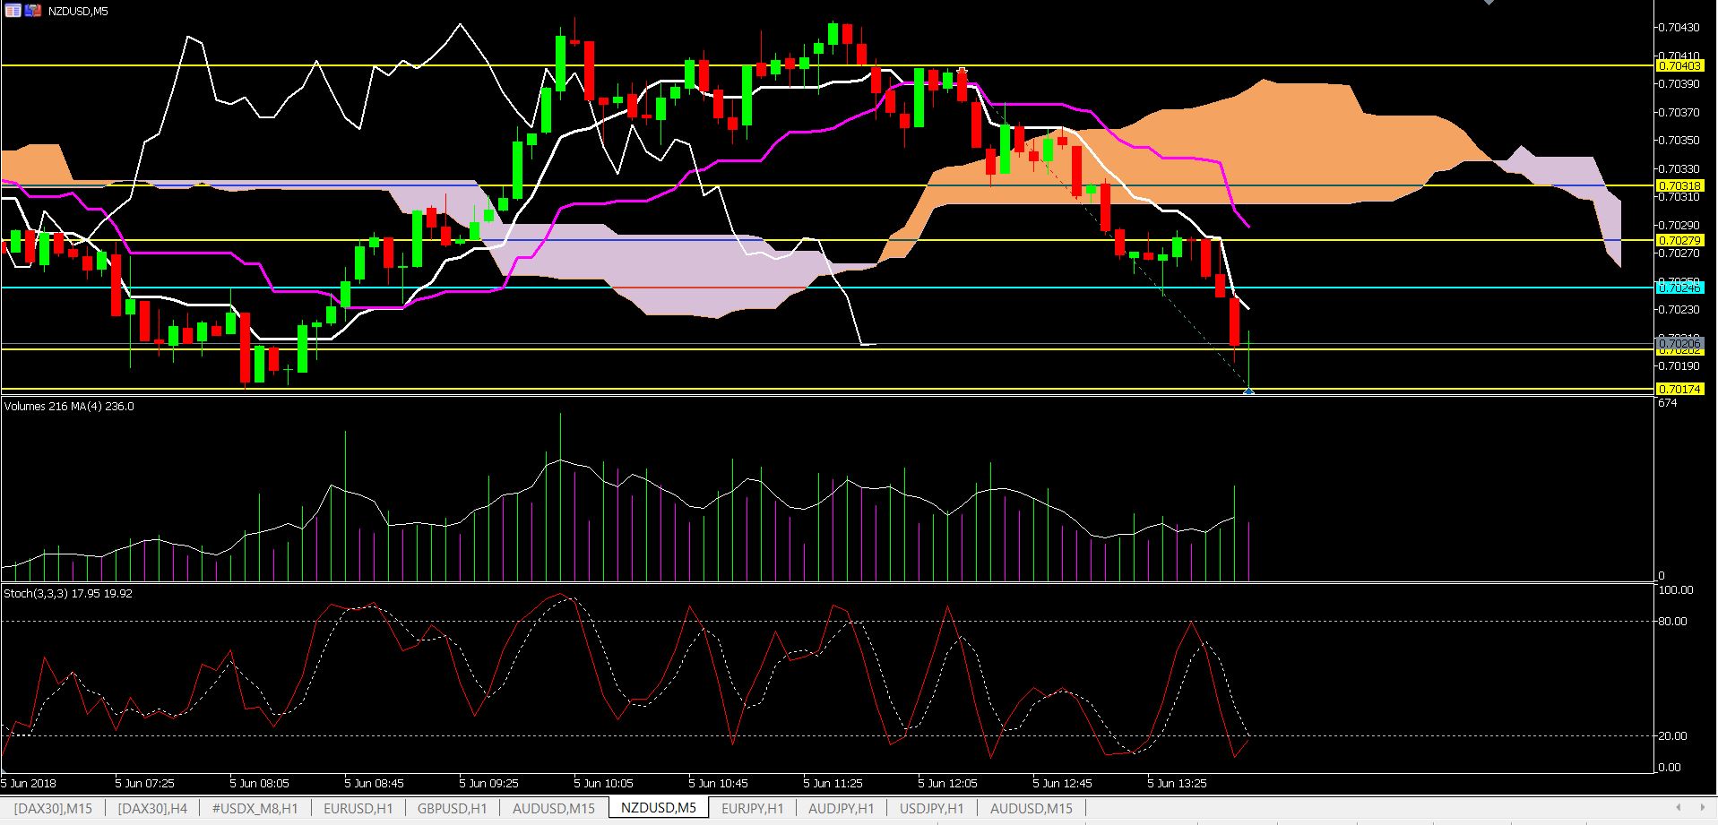Open the [DAX30],M15 chart tab

click(53, 808)
